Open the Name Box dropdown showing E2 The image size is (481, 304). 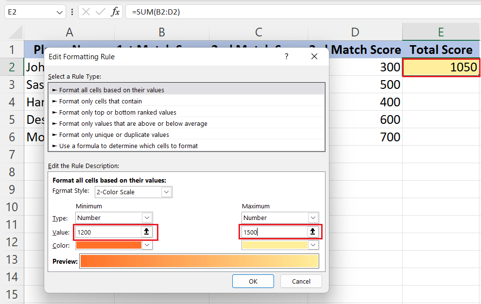60,12
